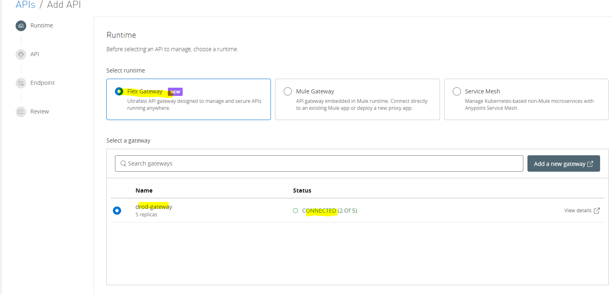Click external link icon beside View details
Viewport: 612px width, 295px height.
(597, 211)
